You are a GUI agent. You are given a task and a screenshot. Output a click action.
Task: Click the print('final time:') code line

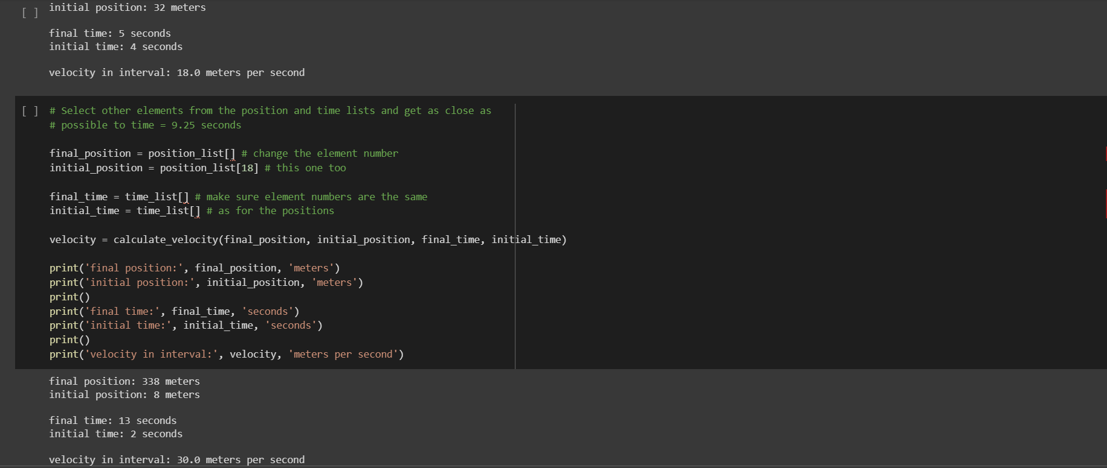[x=175, y=311]
